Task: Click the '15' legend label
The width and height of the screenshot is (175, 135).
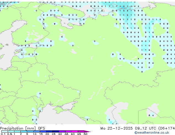Action: point(41,134)
